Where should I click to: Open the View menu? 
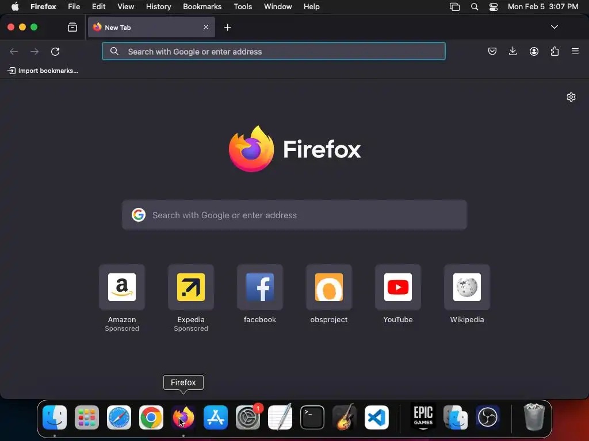click(x=125, y=7)
